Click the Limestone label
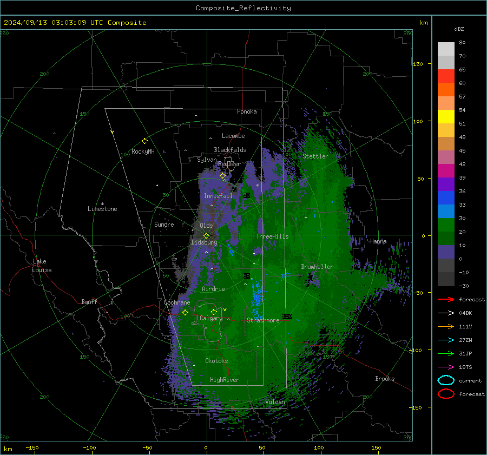Screen dimensions: 487x455 (102, 209)
